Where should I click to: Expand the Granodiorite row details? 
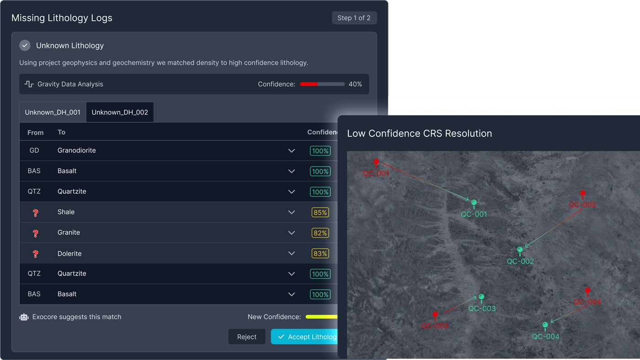291,151
